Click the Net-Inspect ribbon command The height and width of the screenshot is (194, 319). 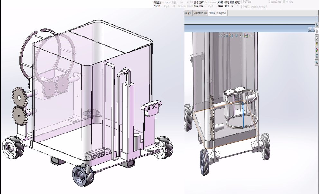(289, 2)
